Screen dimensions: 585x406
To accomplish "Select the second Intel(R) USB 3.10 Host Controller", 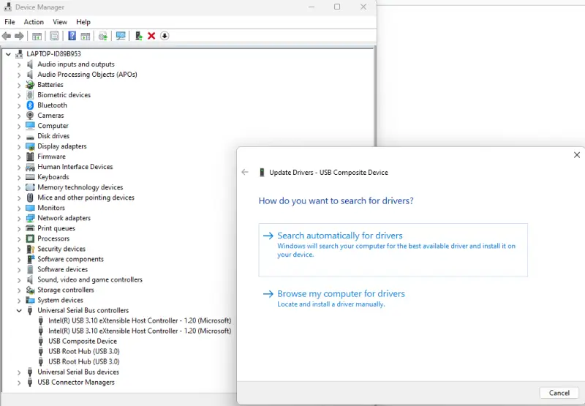I will pos(140,331).
